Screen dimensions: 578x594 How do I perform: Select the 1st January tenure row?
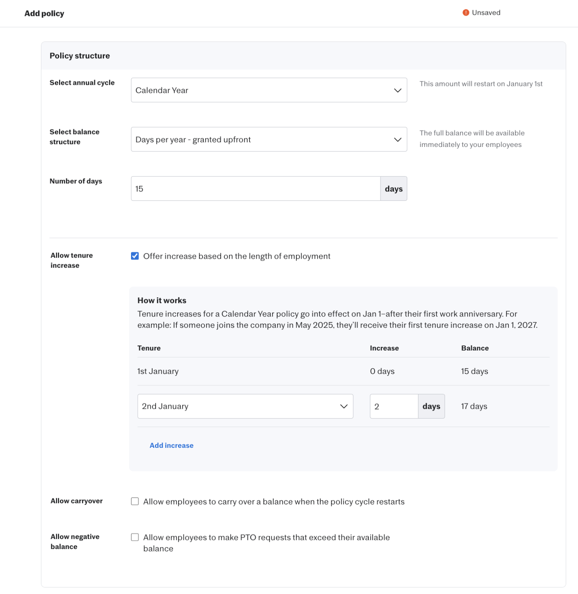pyautogui.click(x=158, y=371)
